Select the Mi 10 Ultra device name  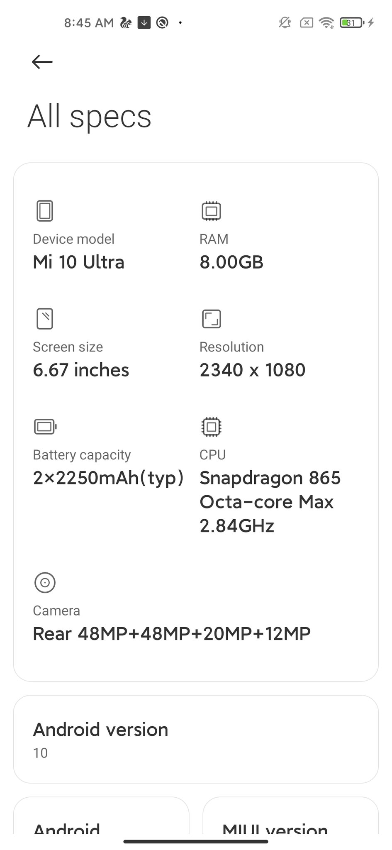pyautogui.click(x=79, y=262)
